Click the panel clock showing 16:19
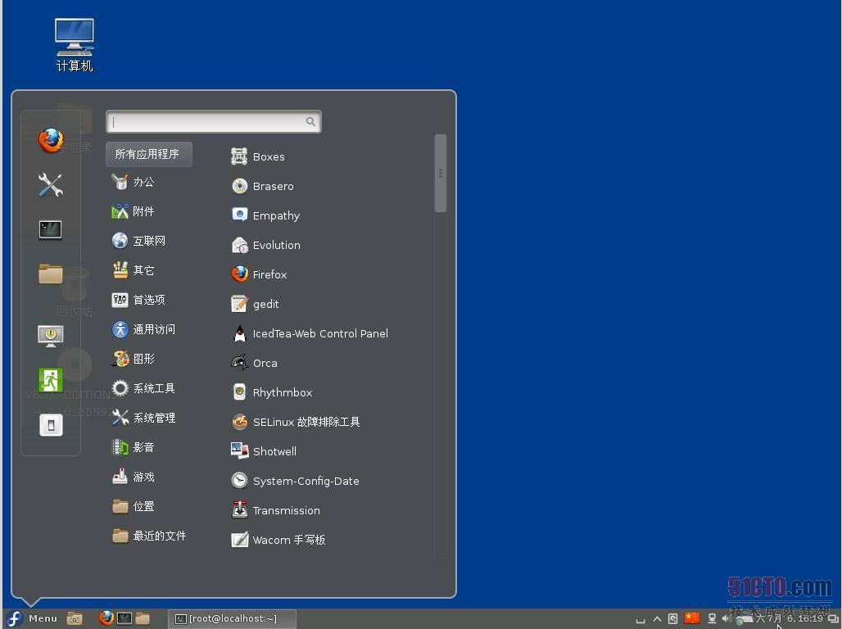This screenshot has width=842, height=629. 790,619
